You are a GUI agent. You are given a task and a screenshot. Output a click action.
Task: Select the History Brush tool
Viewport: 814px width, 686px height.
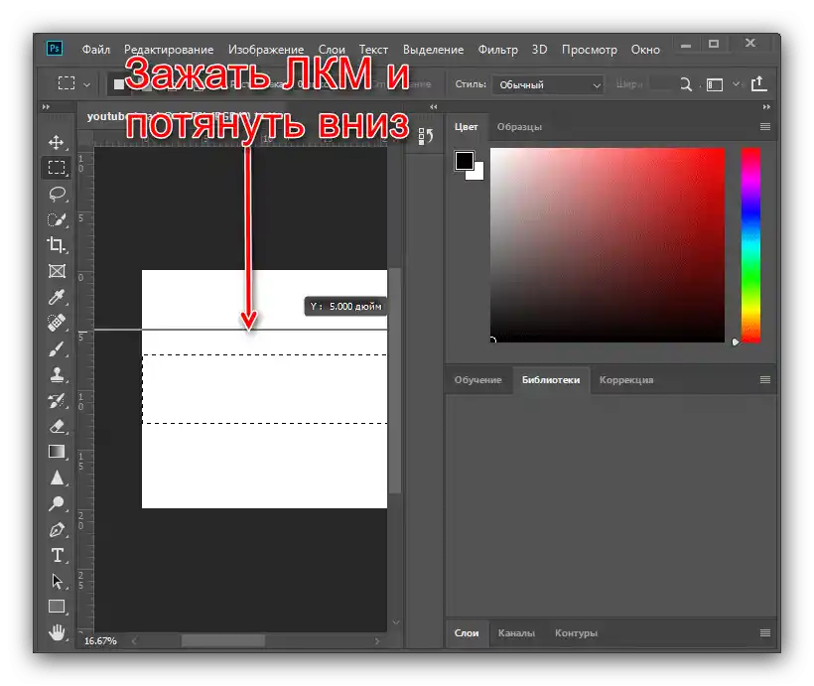57,400
